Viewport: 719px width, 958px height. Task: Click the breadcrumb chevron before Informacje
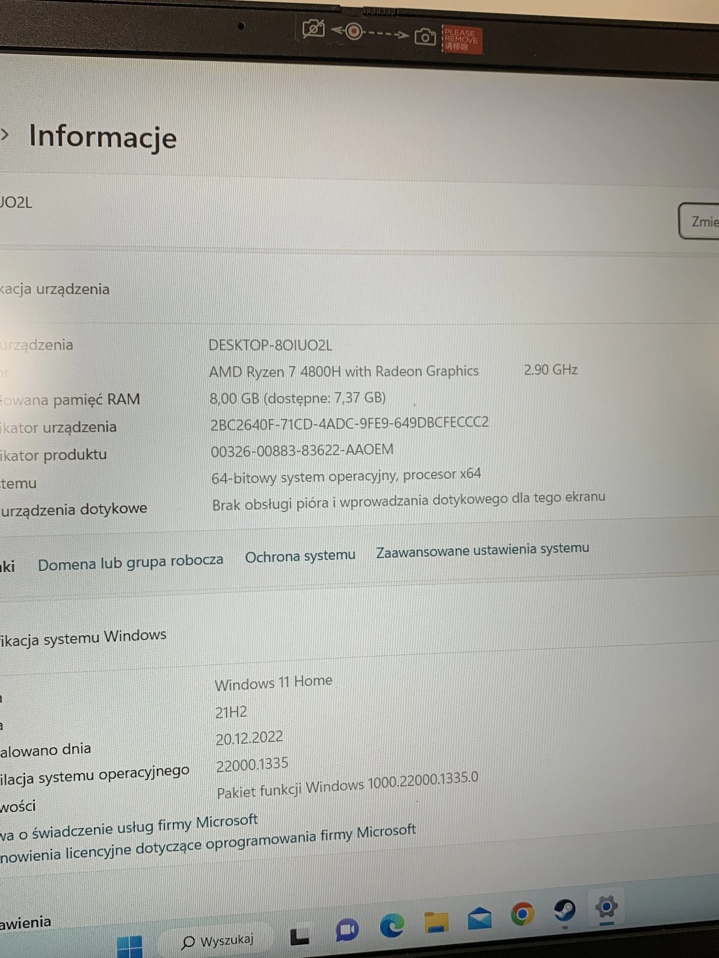5,134
